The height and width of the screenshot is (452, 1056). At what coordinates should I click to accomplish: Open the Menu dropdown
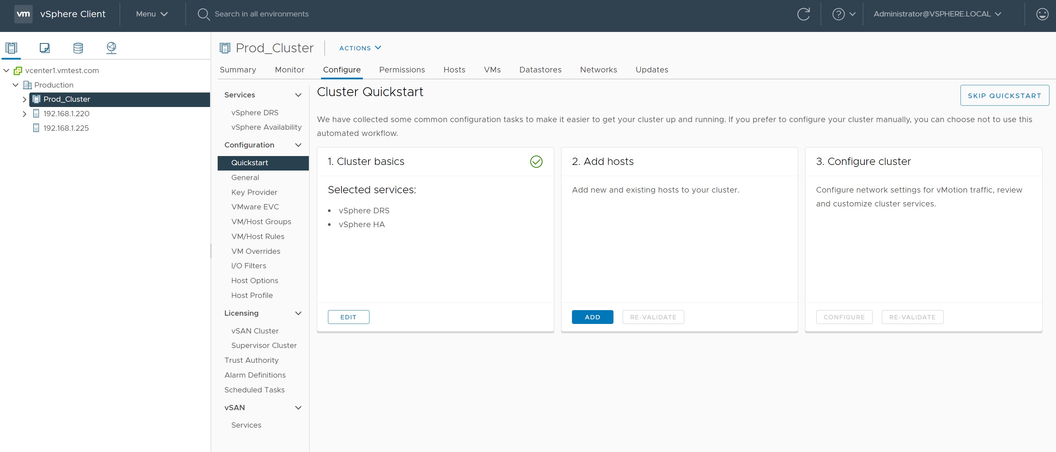[x=152, y=14]
